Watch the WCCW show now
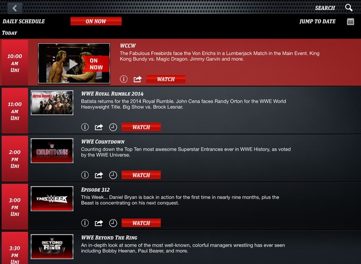The height and width of the screenshot is (264, 361). (166, 79)
